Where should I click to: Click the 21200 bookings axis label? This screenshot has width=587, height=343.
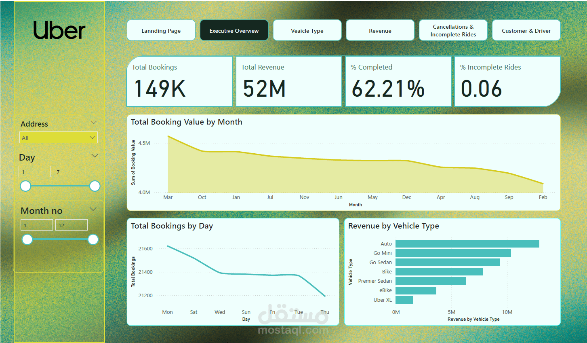coord(145,296)
